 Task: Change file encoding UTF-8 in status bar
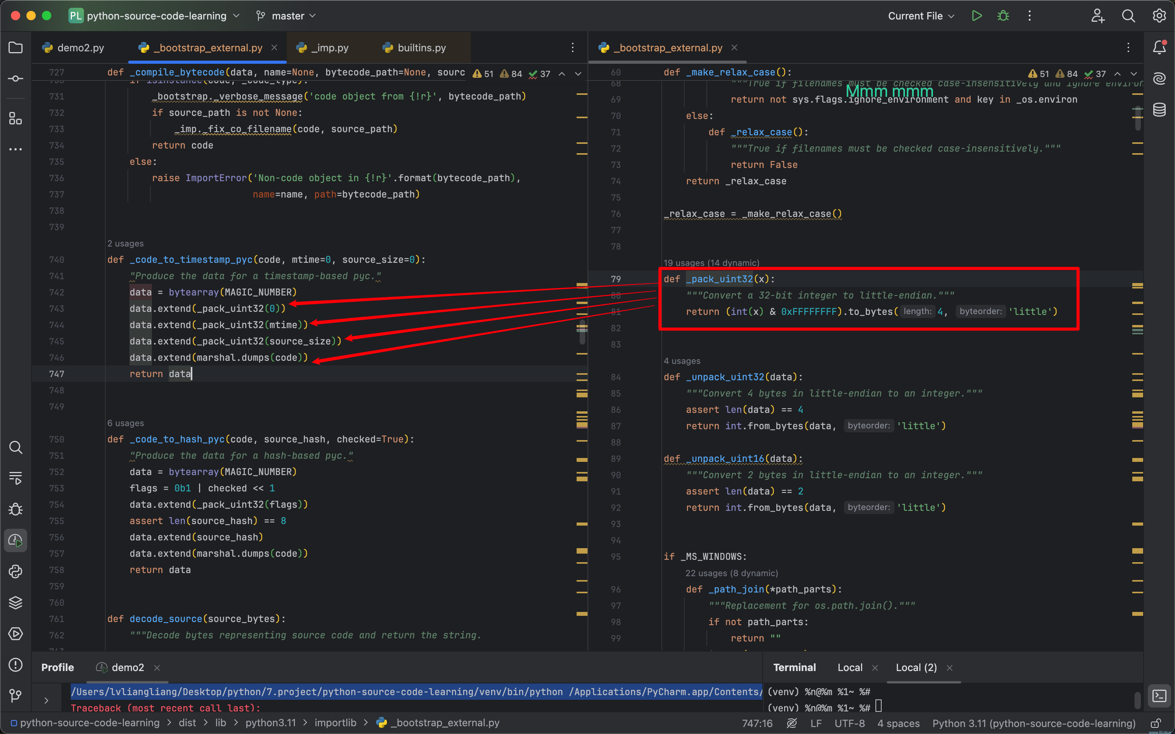pos(849,723)
